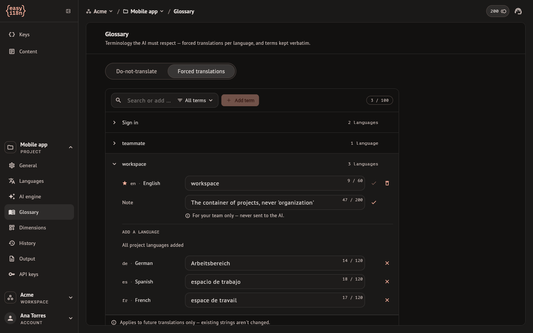The width and height of the screenshot is (533, 333).
Task: Go to General project settings
Action: point(39,165)
